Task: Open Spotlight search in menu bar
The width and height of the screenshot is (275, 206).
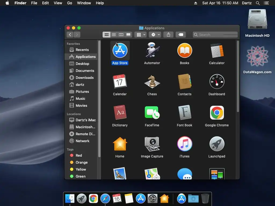Action: coord(258,3)
